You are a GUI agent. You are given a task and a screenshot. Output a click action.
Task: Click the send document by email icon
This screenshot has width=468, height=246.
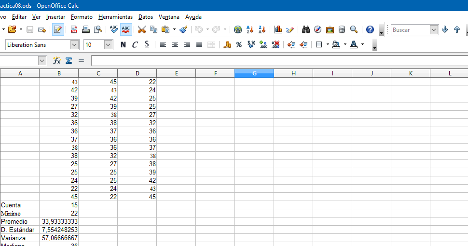(x=42, y=29)
